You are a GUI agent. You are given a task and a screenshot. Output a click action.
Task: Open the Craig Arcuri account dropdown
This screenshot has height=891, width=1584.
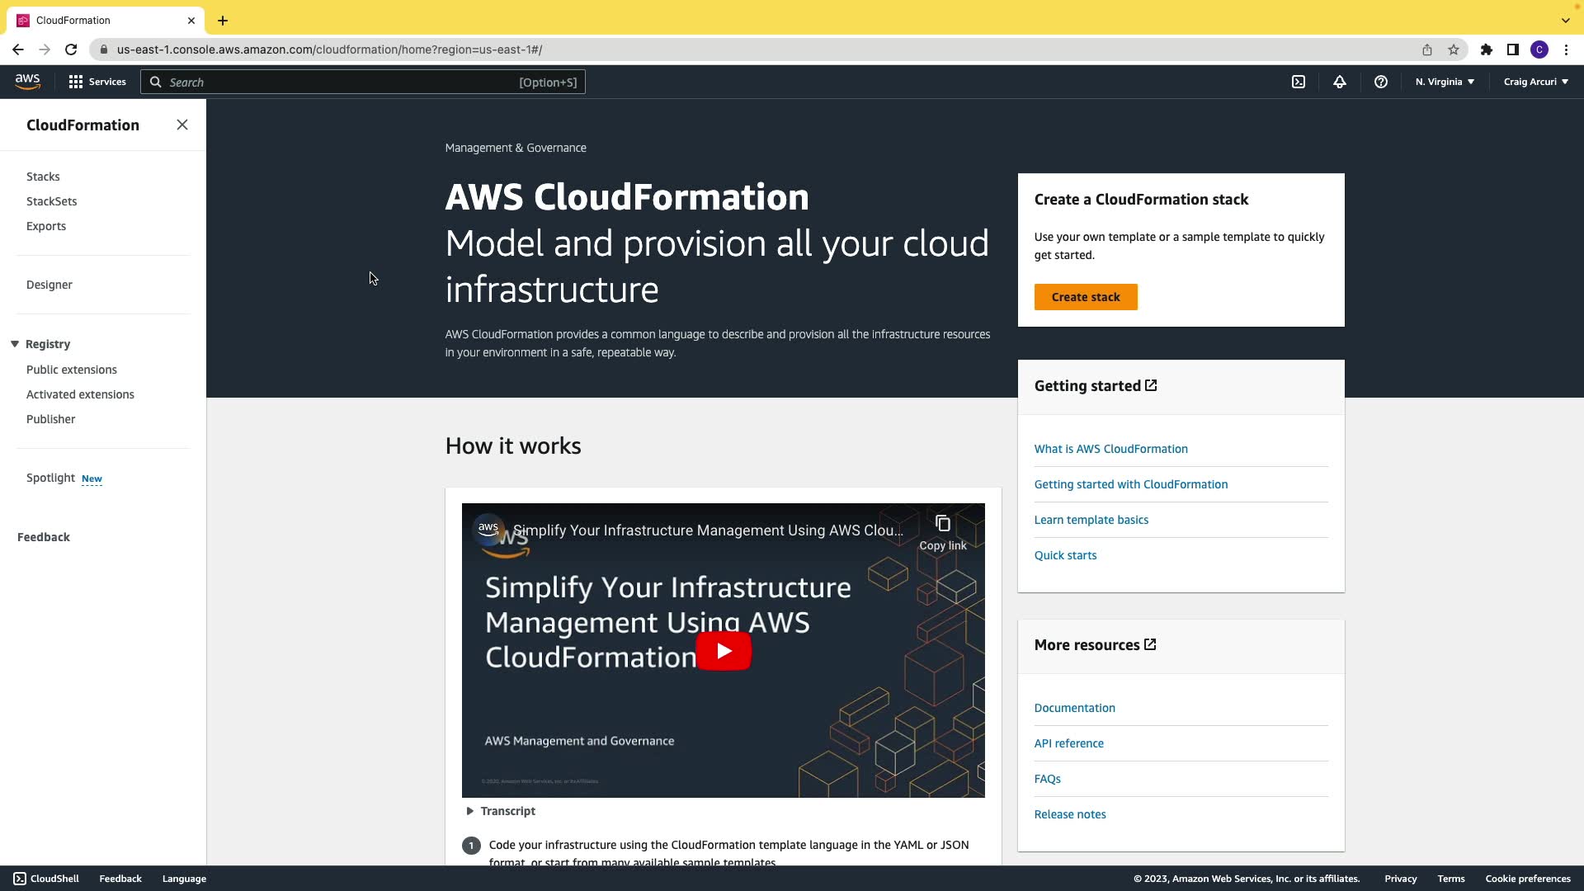pyautogui.click(x=1535, y=82)
